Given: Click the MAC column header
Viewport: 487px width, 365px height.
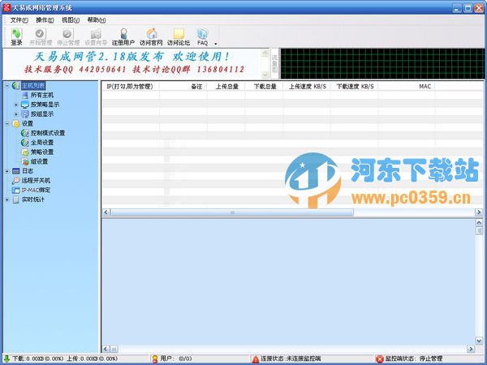Looking at the screenshot, I should (407, 86).
